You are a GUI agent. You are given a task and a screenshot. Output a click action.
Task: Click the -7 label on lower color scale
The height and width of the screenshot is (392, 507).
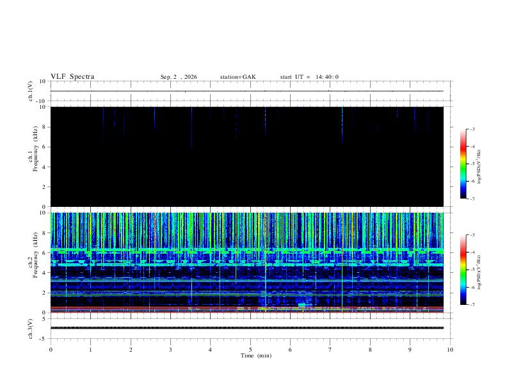[x=472, y=304]
